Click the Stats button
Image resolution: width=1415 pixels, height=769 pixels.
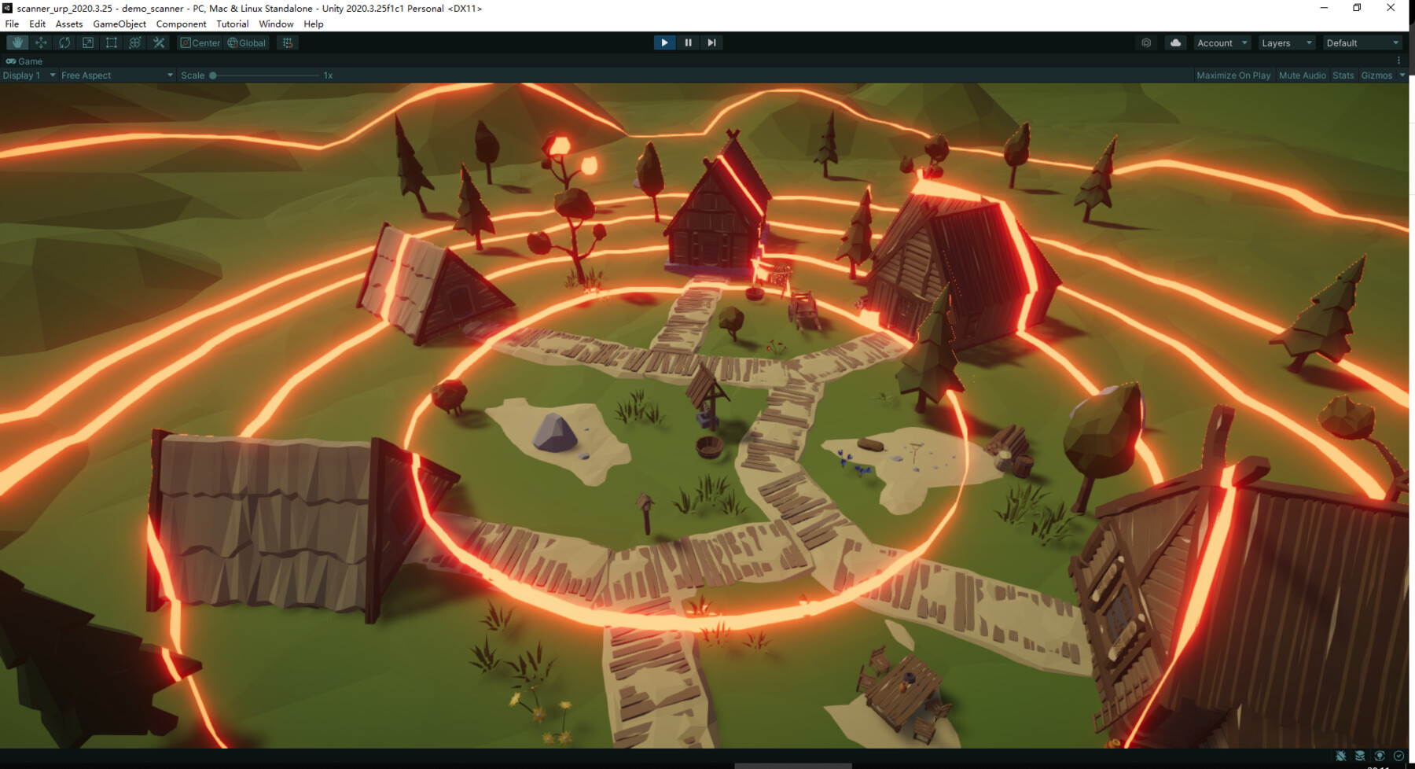1343,75
